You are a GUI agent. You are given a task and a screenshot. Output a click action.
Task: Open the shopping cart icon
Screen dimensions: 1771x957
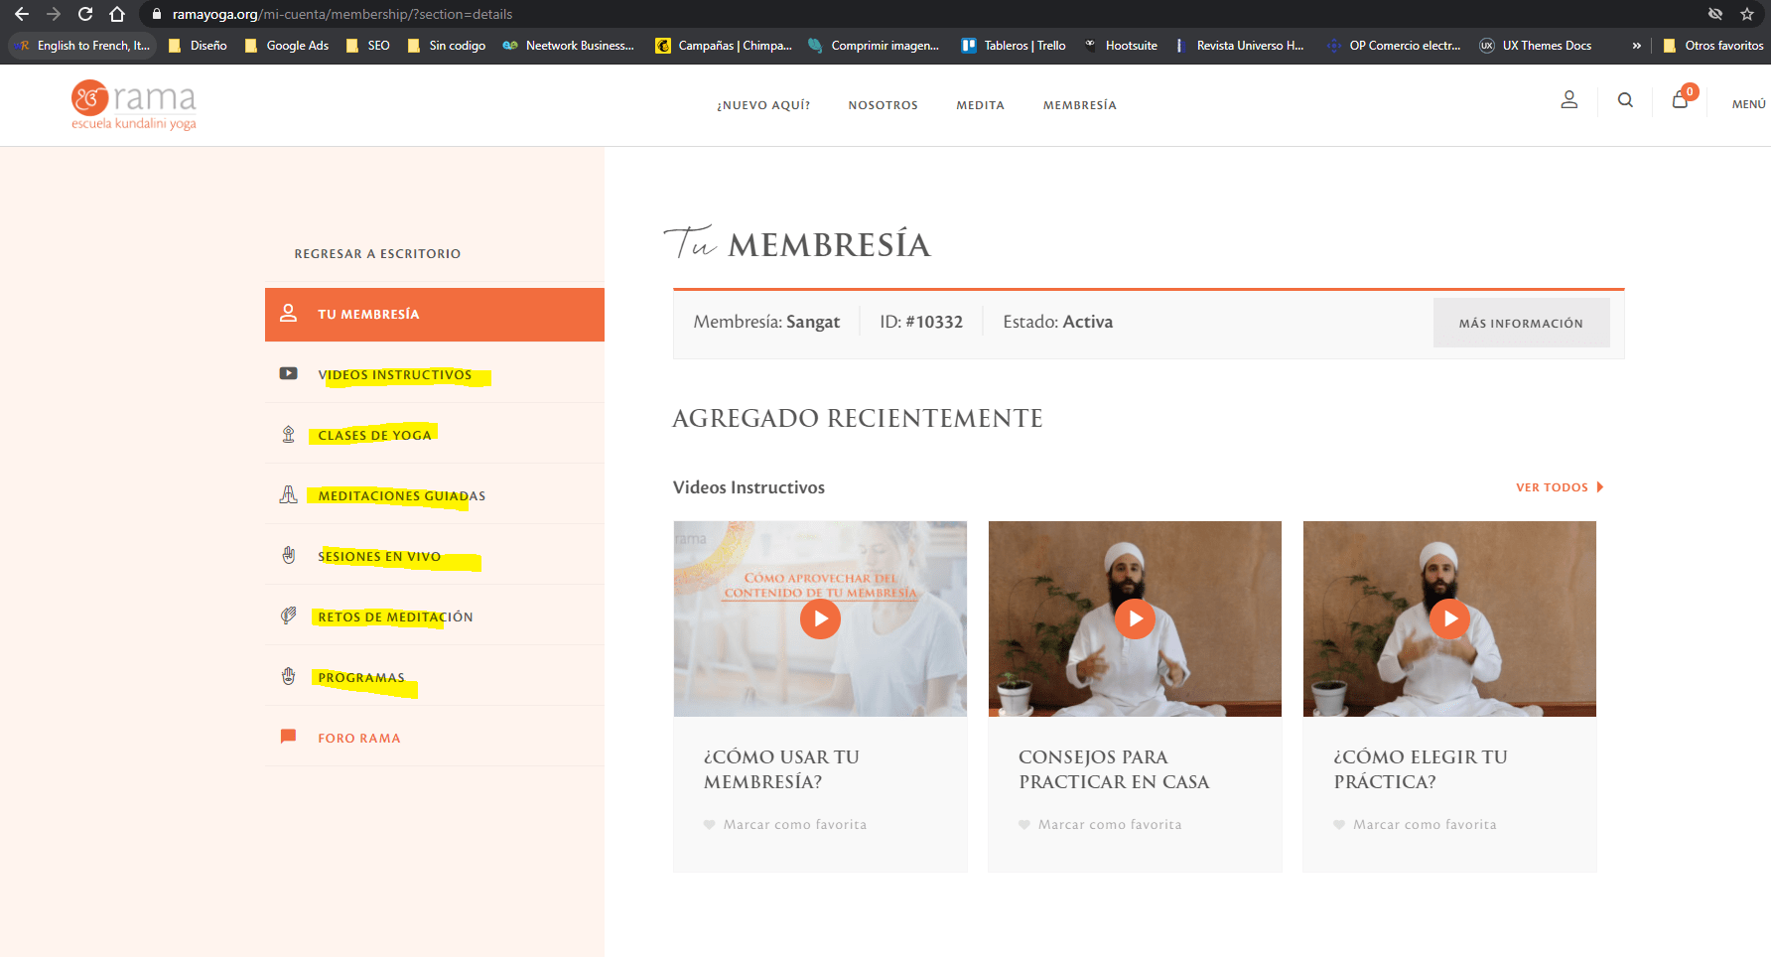1681,99
